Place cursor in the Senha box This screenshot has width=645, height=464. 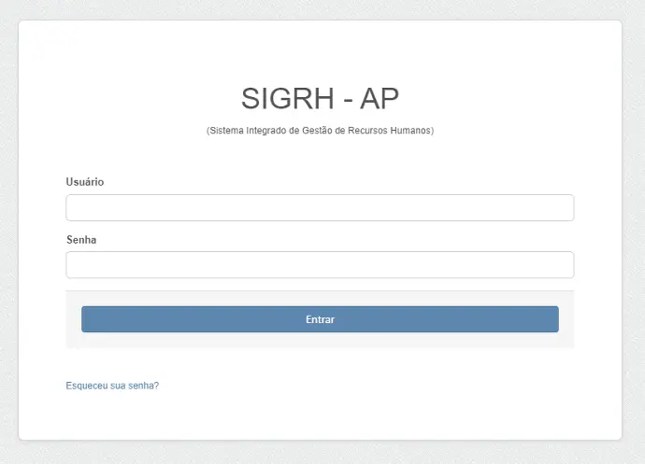[320, 264]
